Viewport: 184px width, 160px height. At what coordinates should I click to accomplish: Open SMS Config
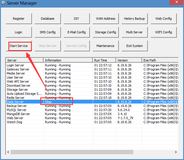click(x=48, y=32)
